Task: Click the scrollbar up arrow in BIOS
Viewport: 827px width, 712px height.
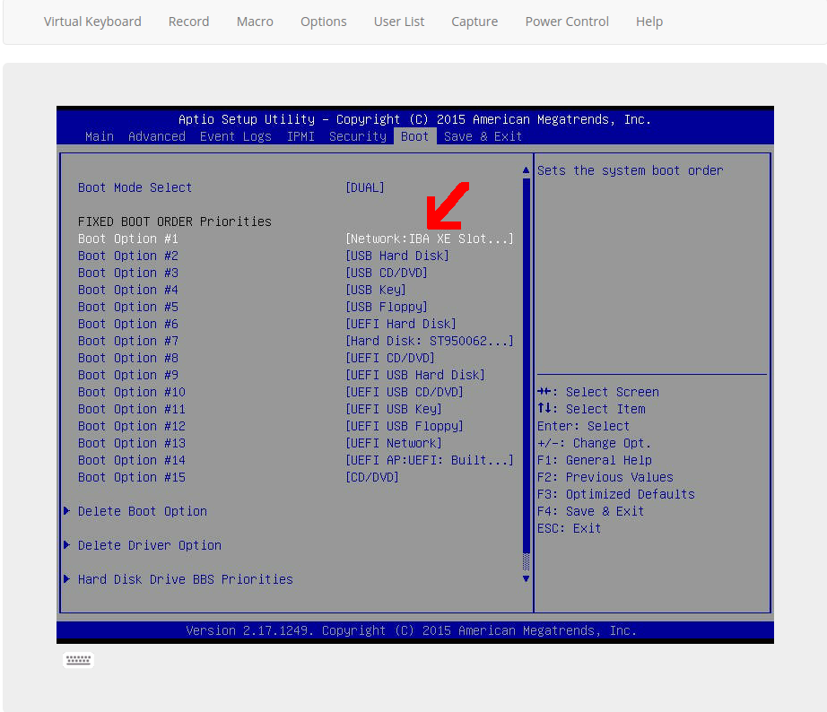Action: pyautogui.click(x=526, y=170)
